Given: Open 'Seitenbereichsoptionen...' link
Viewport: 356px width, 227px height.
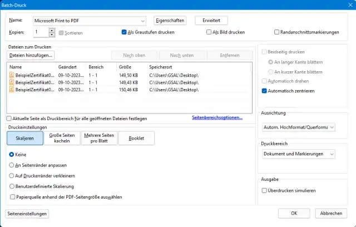Looking at the screenshot, I should (217, 118).
